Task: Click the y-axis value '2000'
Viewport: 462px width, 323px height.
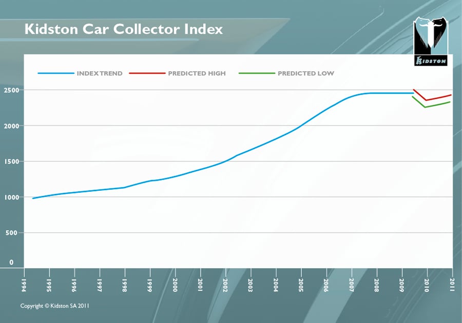Action: (11, 126)
